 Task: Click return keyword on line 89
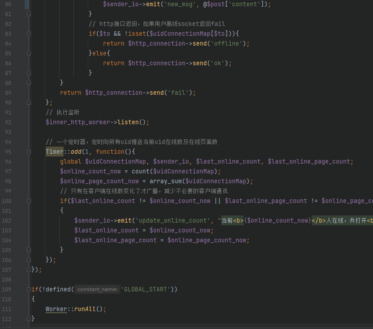[x=71, y=93]
